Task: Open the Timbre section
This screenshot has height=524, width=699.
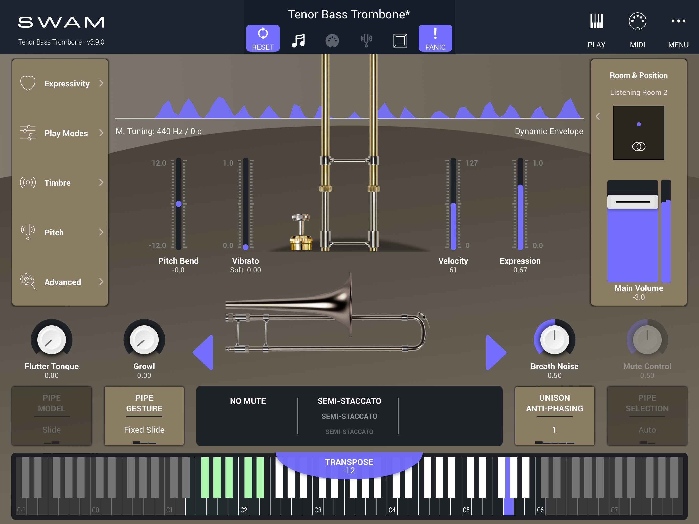Action: point(60,183)
